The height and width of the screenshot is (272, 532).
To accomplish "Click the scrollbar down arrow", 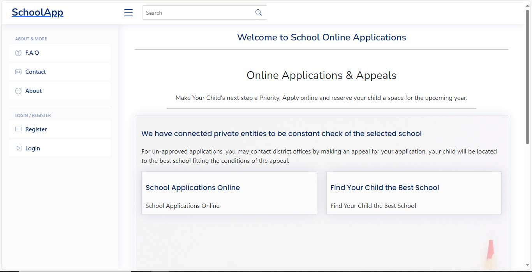I will pos(528,265).
